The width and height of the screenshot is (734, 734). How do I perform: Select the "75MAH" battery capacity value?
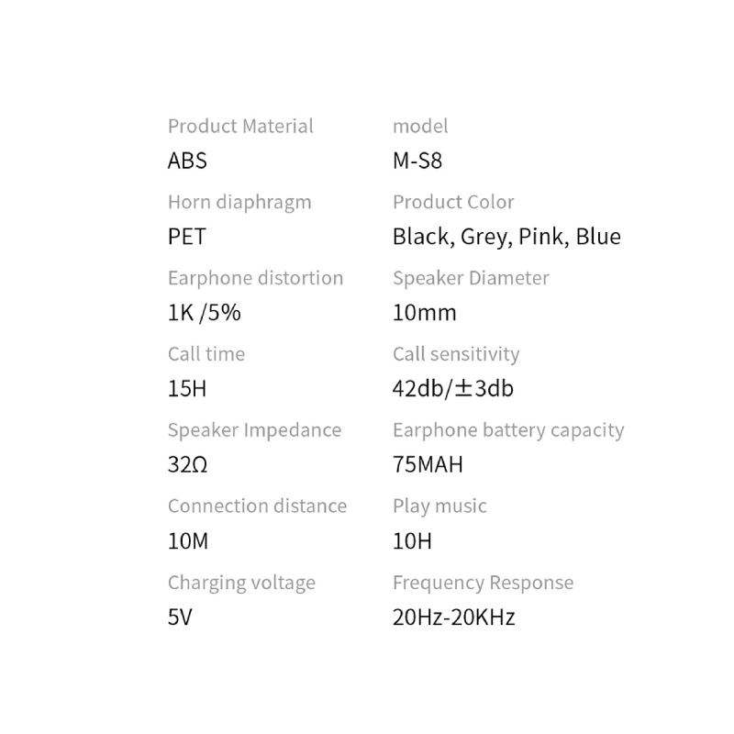[x=428, y=465]
